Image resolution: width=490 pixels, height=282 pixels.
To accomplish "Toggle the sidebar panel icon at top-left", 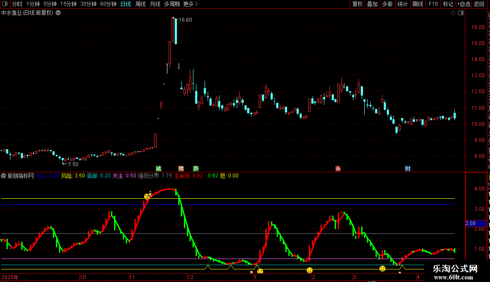I will coord(5,4).
